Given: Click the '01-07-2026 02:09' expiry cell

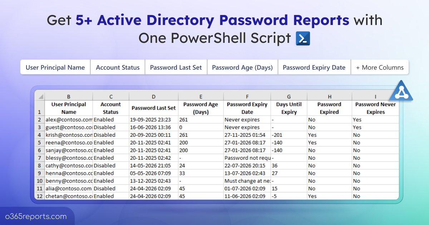Looking at the screenshot, I should coord(247,189).
